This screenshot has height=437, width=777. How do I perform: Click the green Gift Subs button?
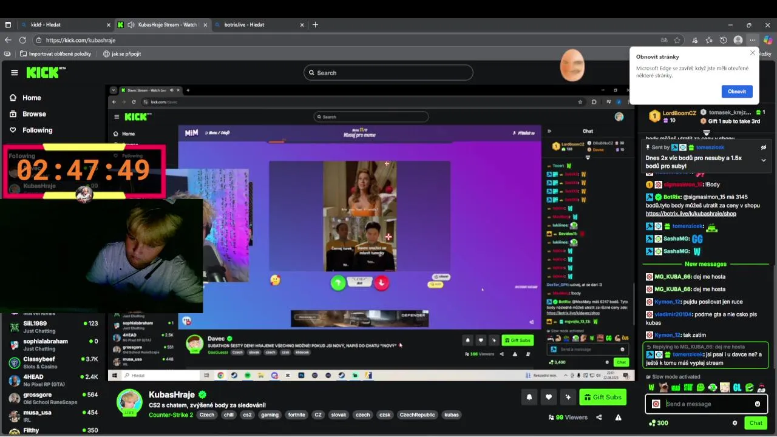pos(603,397)
